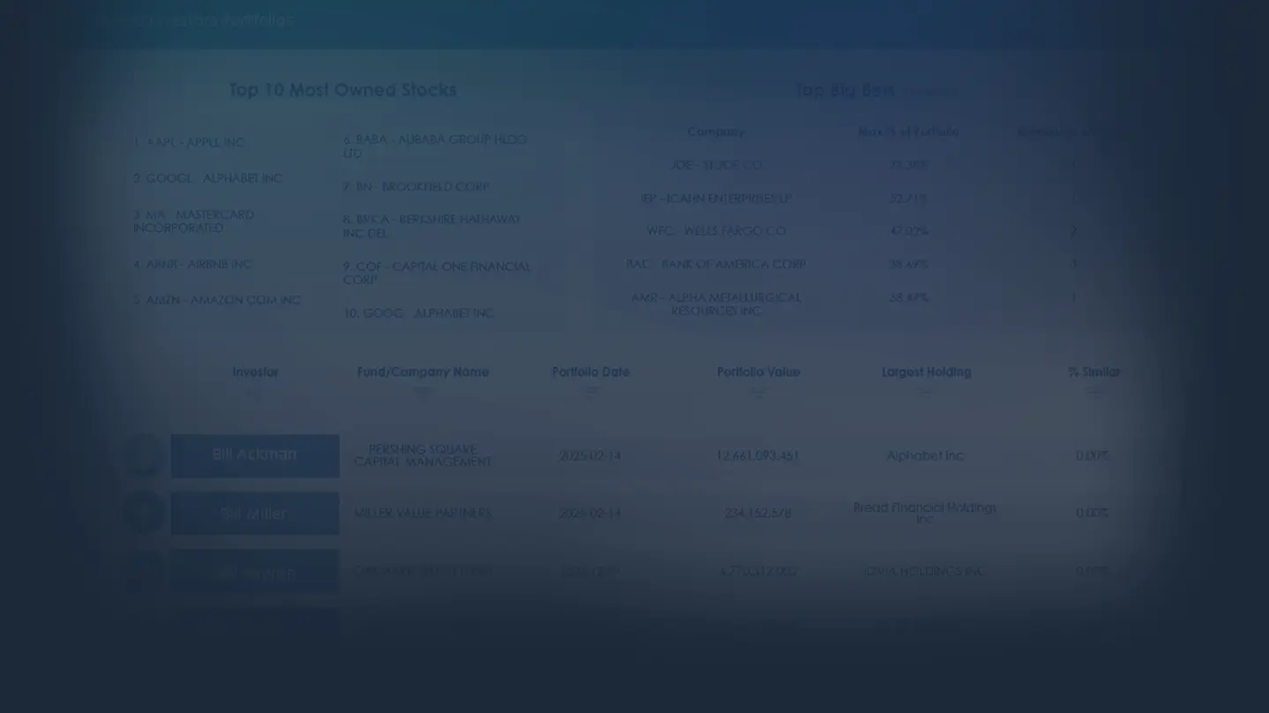The width and height of the screenshot is (1269, 713).
Task: Click the Company column header in Big Bets
Action: click(716, 131)
